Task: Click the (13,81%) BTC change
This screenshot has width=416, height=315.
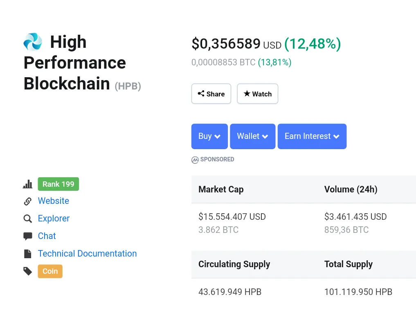Action: click(x=274, y=62)
